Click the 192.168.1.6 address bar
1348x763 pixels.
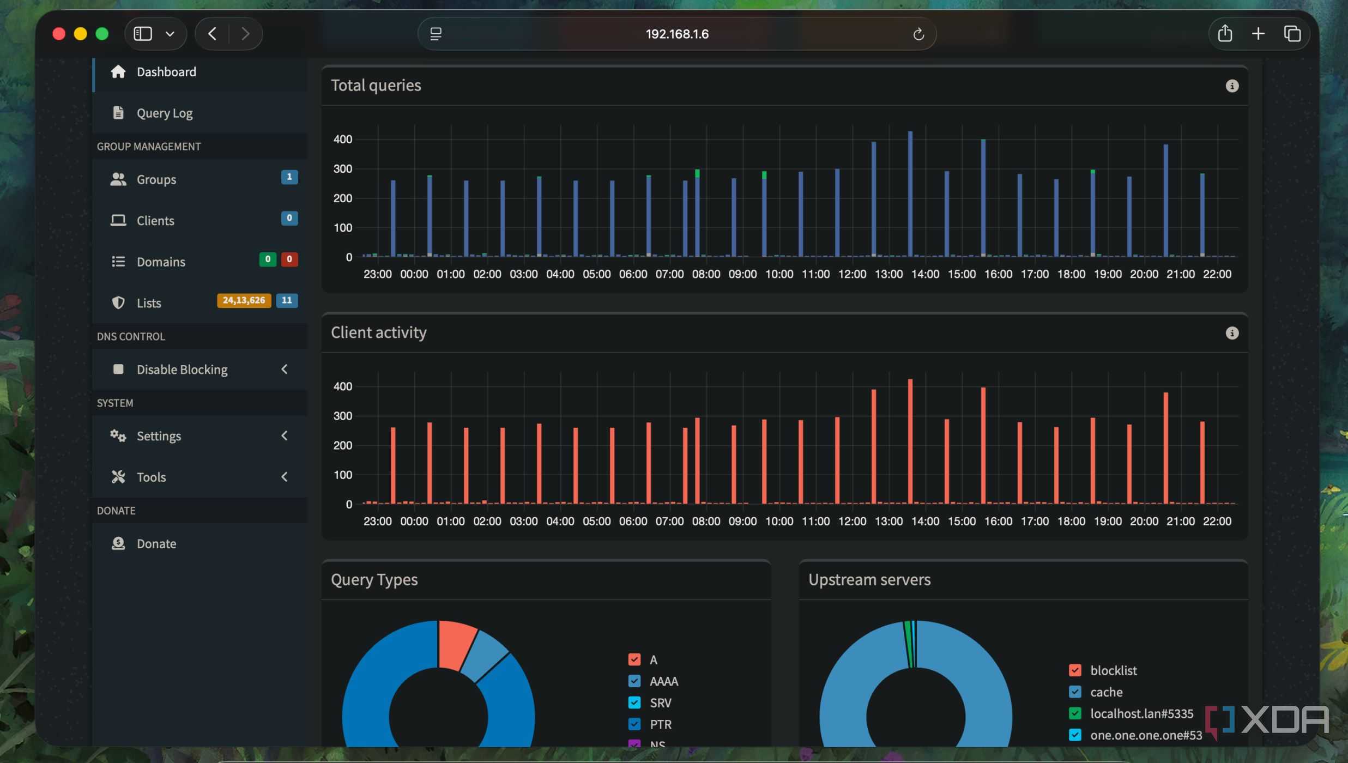click(677, 34)
